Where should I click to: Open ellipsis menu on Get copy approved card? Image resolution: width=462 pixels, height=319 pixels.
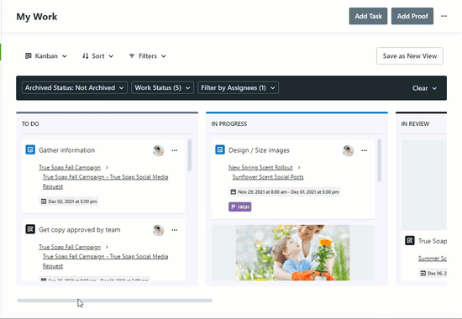click(x=175, y=230)
